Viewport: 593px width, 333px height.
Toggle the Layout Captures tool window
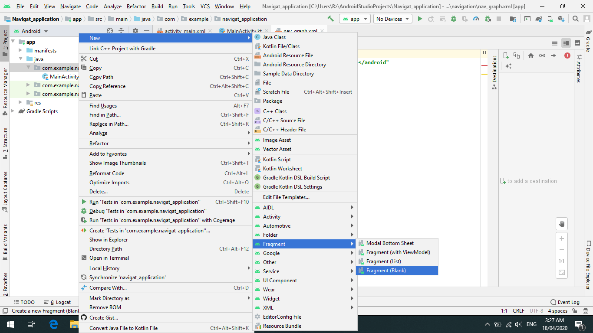pos(5,192)
